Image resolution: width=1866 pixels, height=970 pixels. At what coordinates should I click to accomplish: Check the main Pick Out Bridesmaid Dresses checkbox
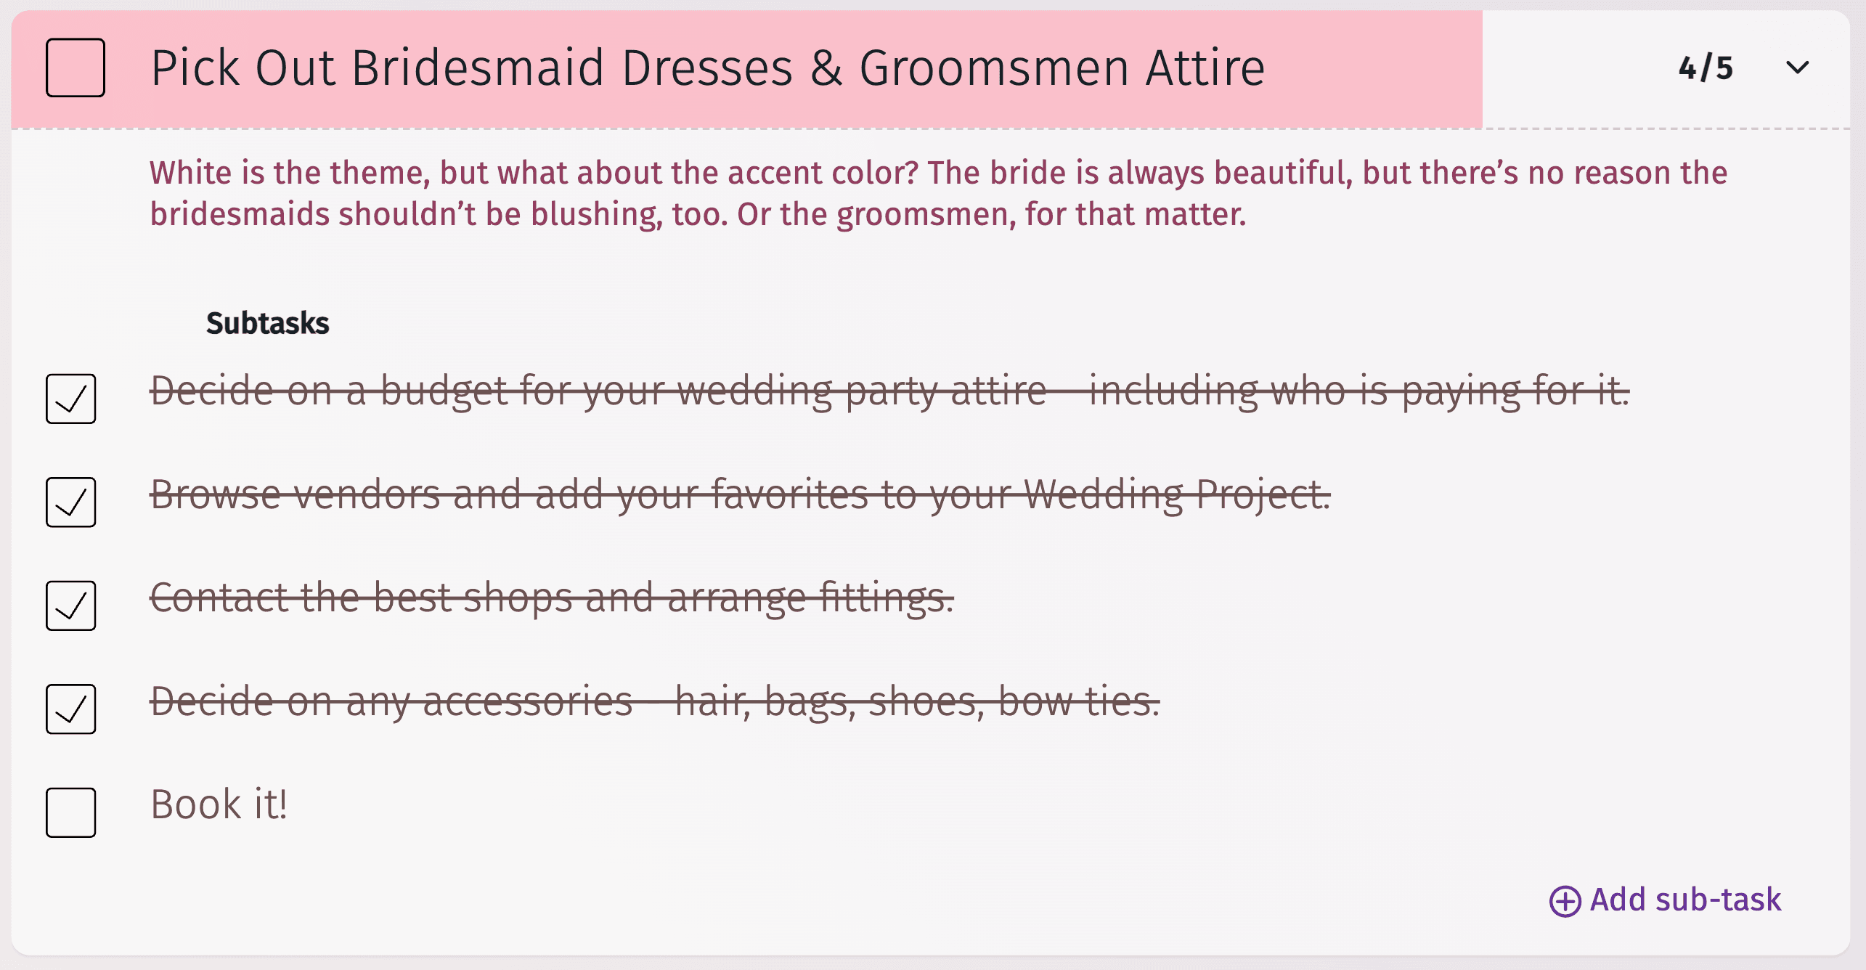[75, 68]
